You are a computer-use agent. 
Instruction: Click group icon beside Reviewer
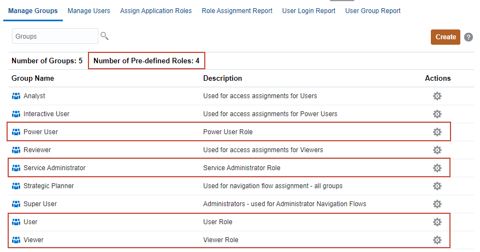tap(16, 150)
